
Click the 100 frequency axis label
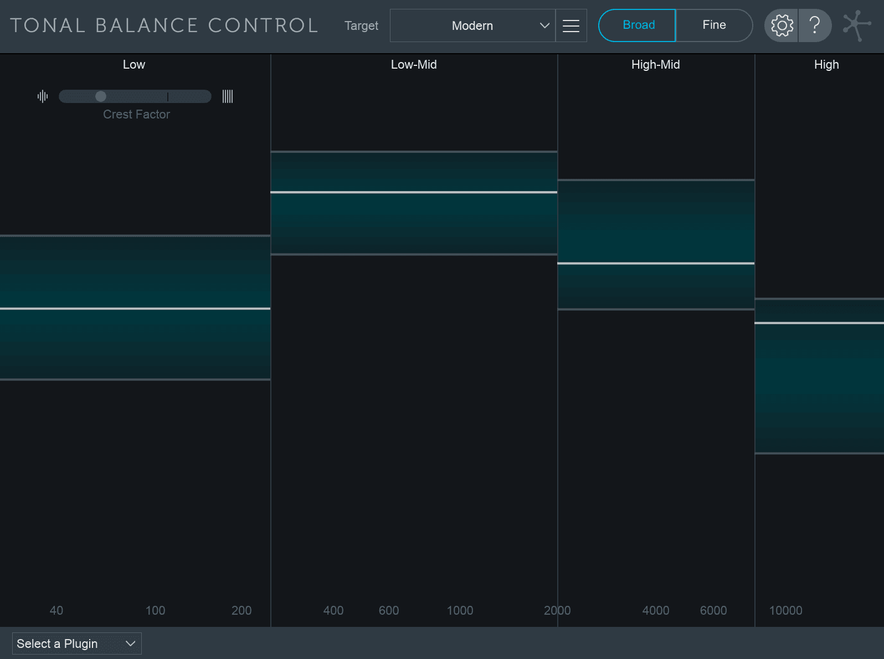point(155,610)
